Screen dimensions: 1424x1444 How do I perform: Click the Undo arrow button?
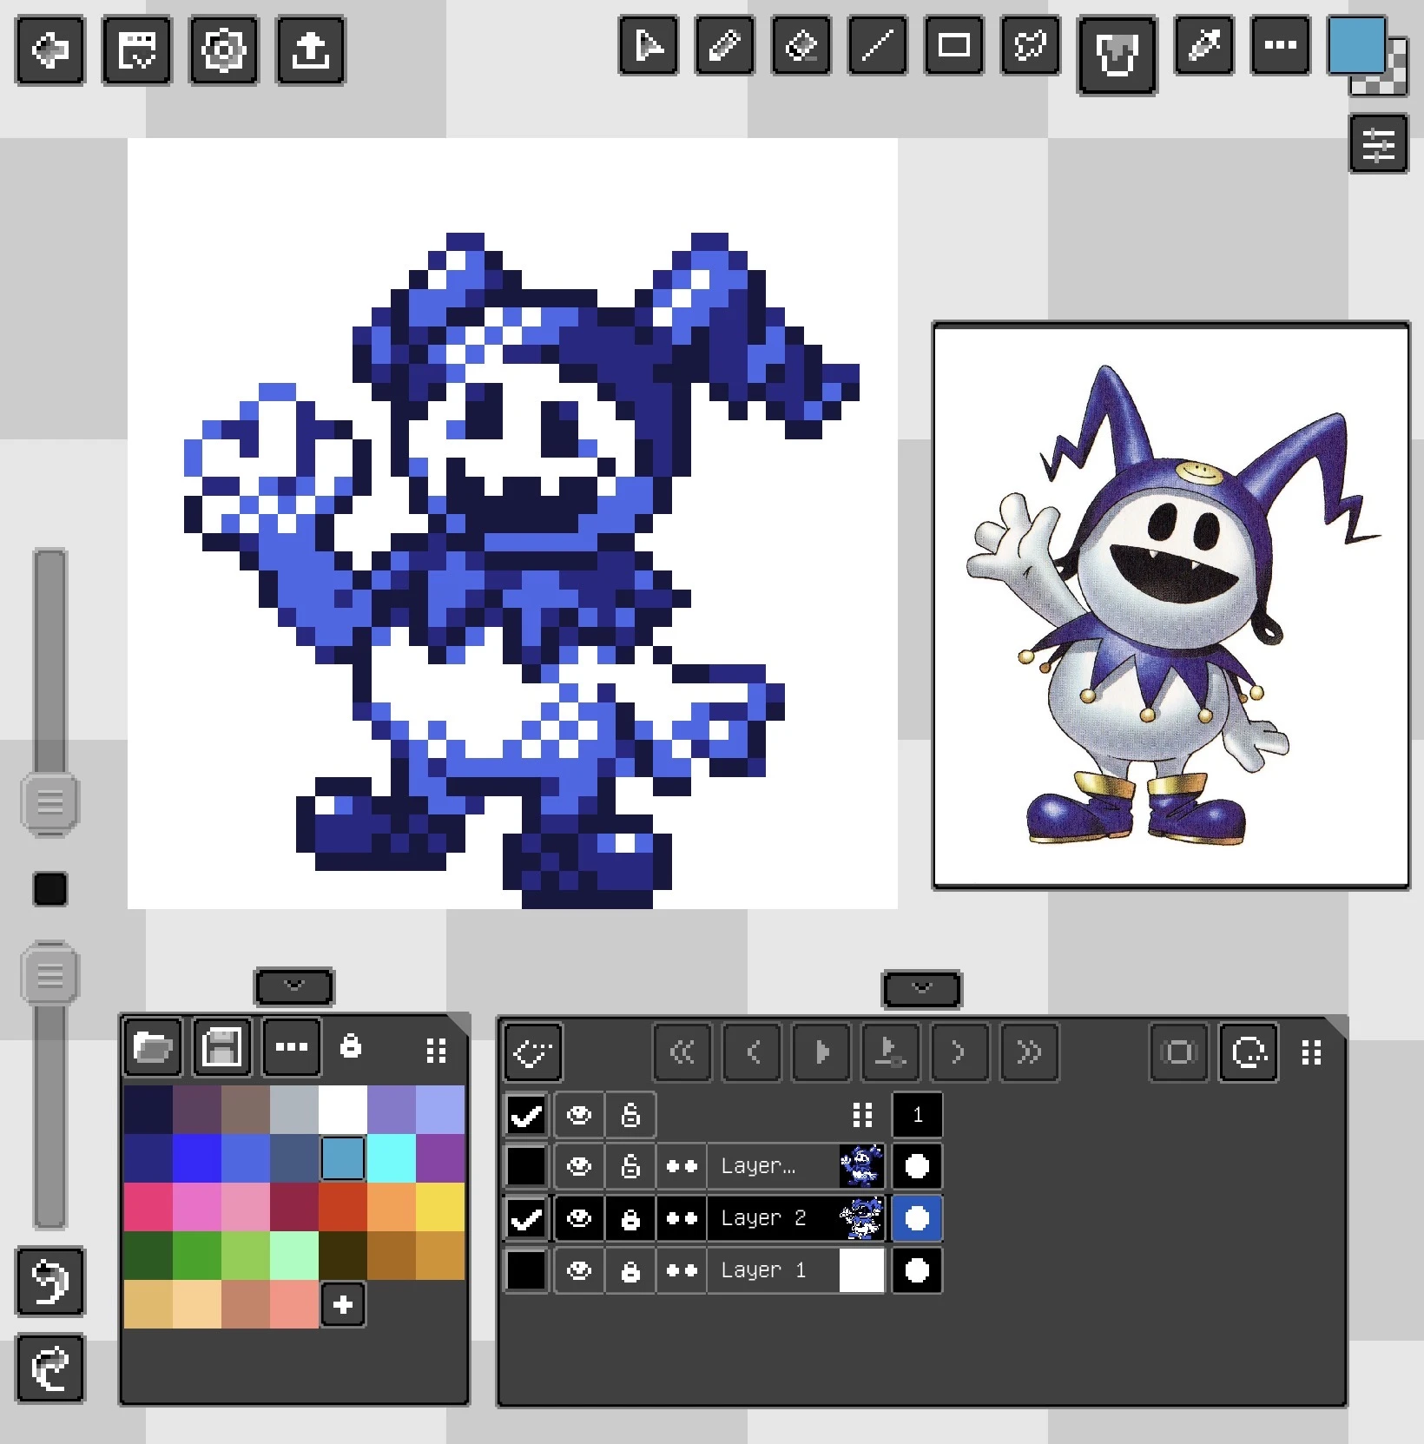point(50,1281)
